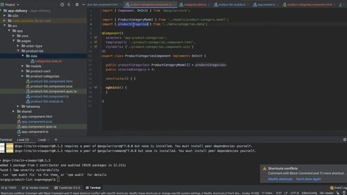Image resolution: width=347 pixels, height=195 pixels.
Task: Click the Event Log icon in status bar
Action: [332, 188]
